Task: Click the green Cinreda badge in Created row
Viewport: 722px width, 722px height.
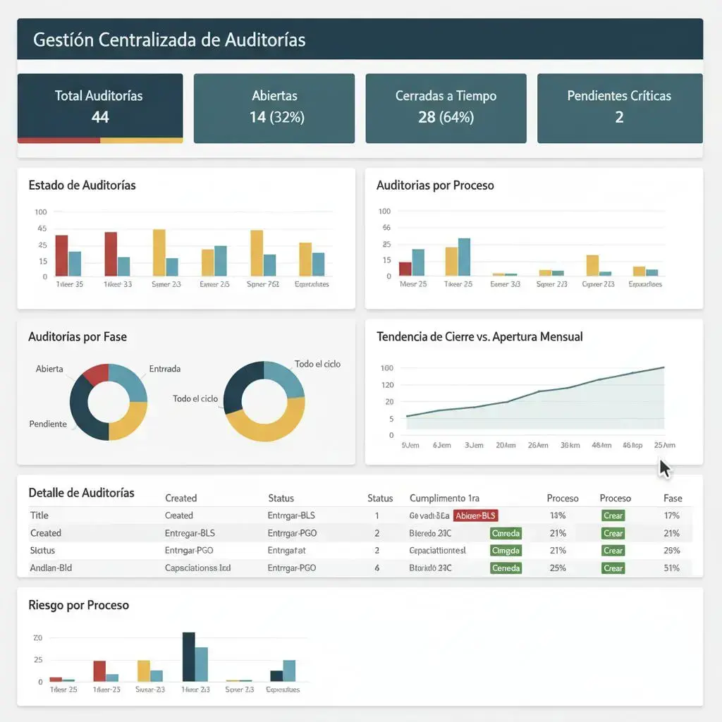Action: coord(506,534)
